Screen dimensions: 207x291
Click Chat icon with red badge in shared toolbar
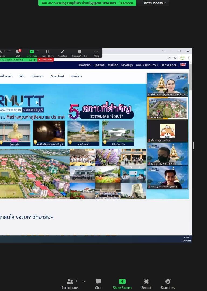tap(18, 53)
